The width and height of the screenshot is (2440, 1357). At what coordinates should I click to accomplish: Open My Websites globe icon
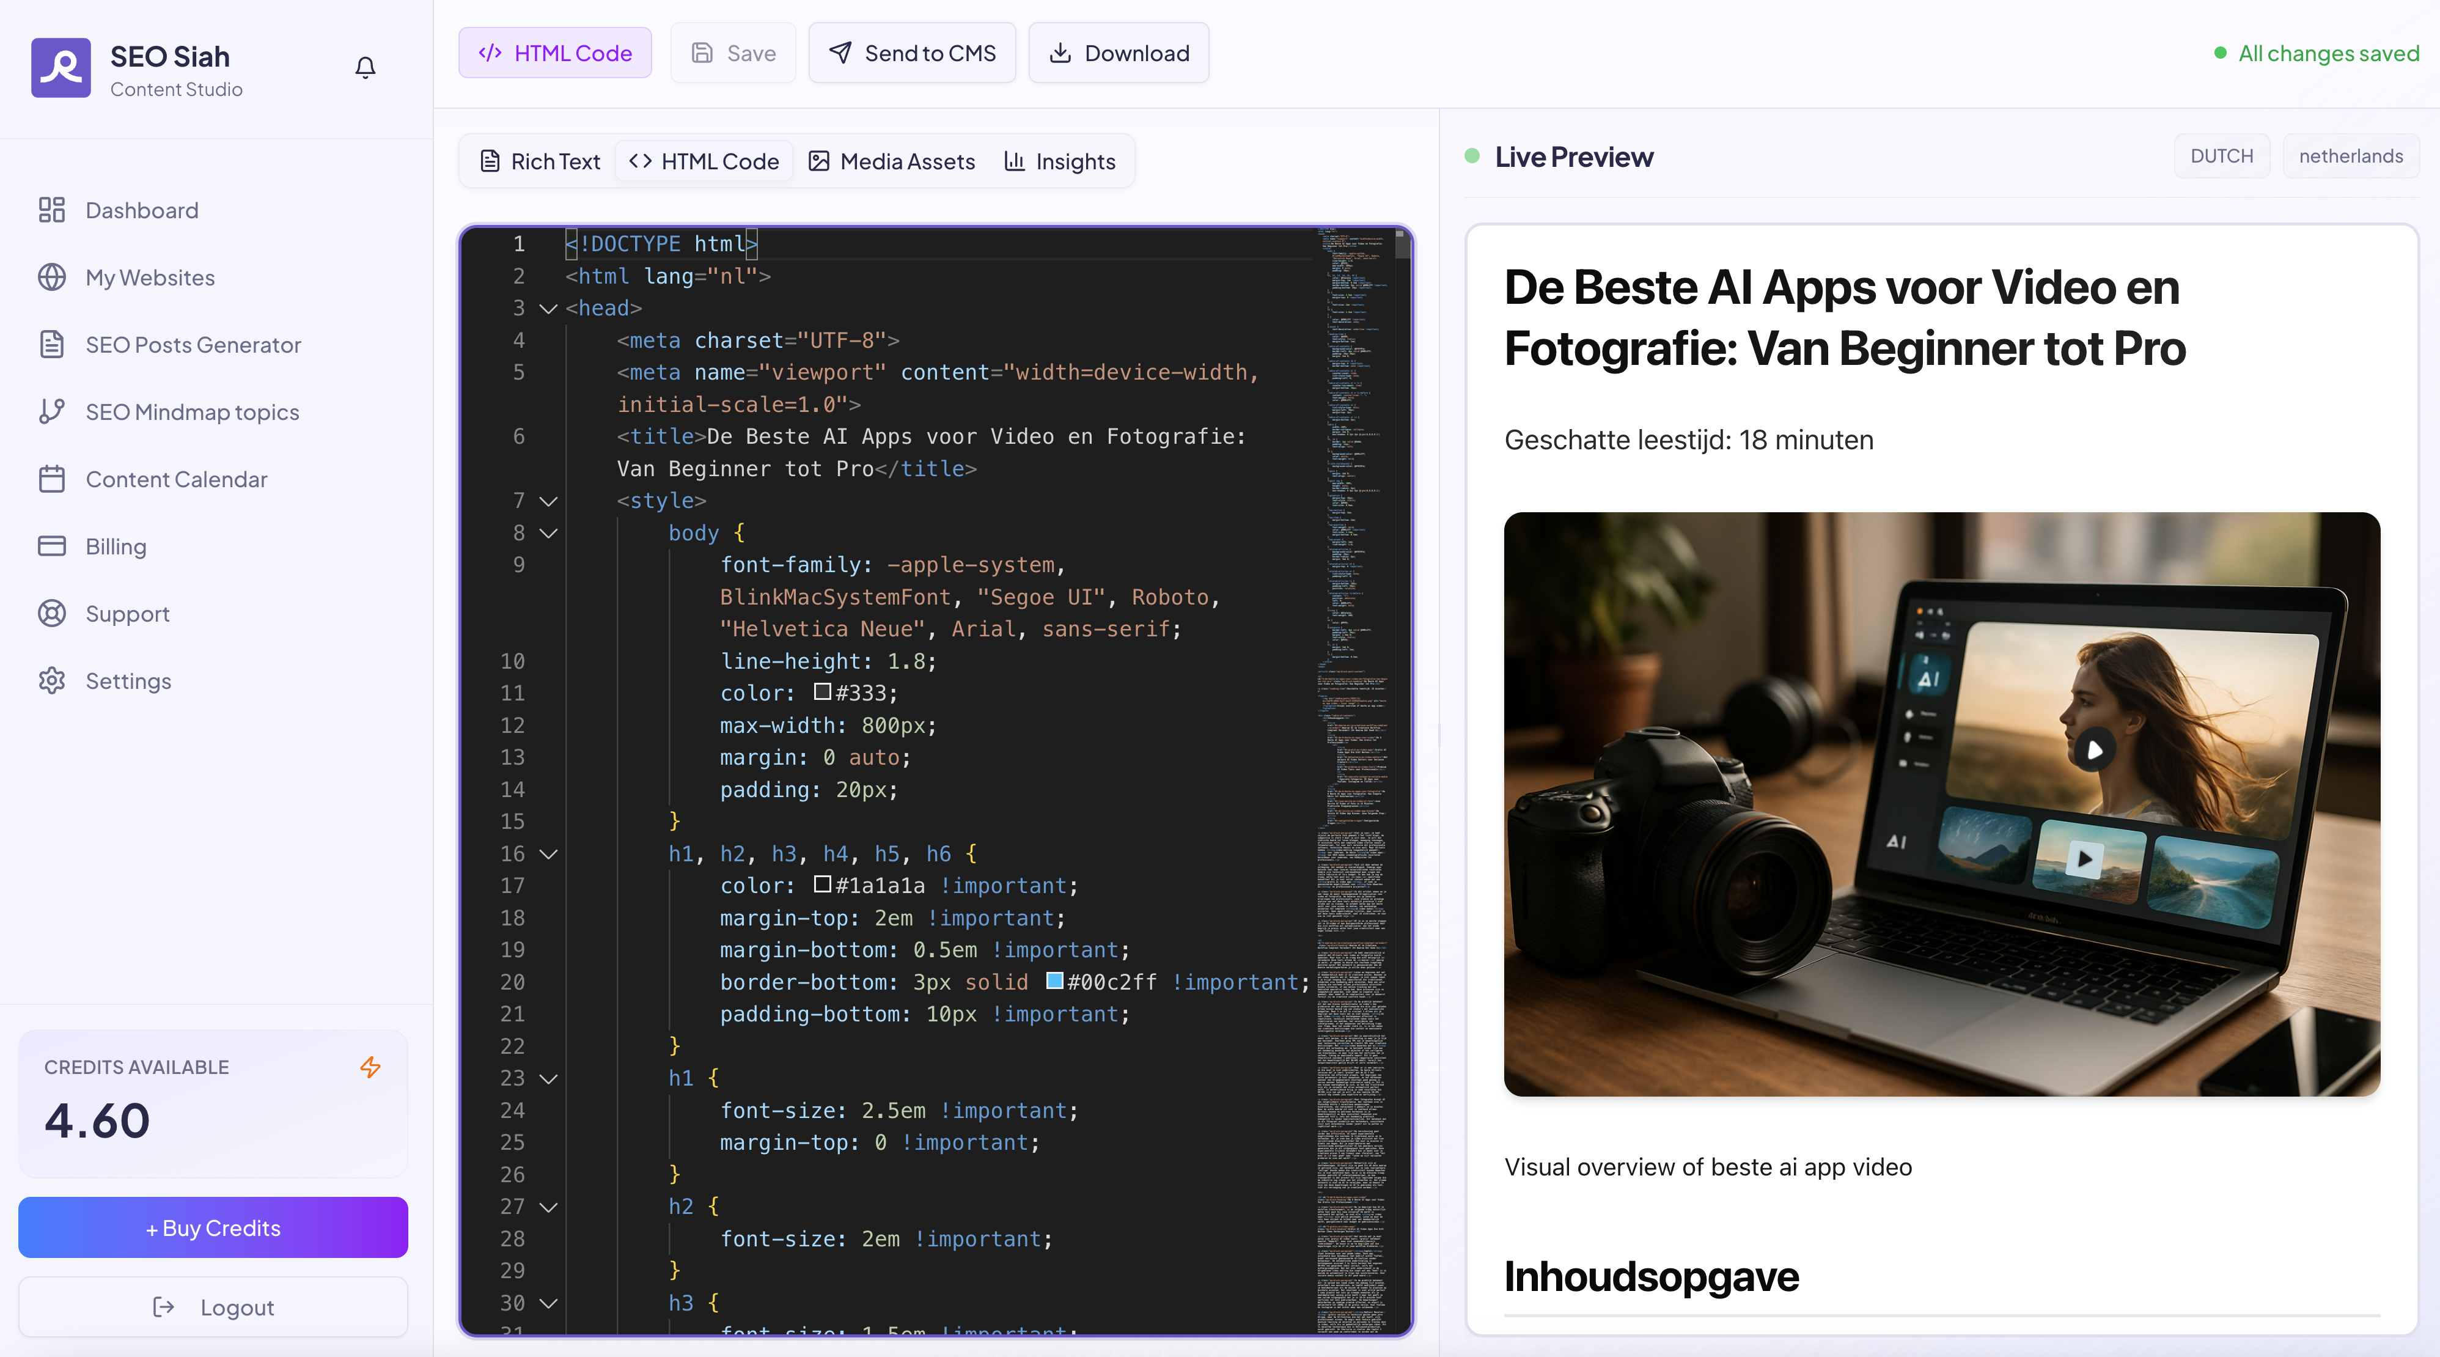point(51,278)
